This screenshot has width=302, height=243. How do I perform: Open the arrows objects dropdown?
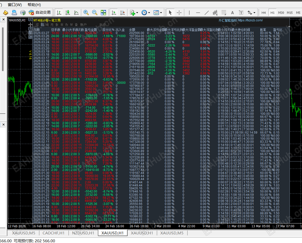[255, 13]
